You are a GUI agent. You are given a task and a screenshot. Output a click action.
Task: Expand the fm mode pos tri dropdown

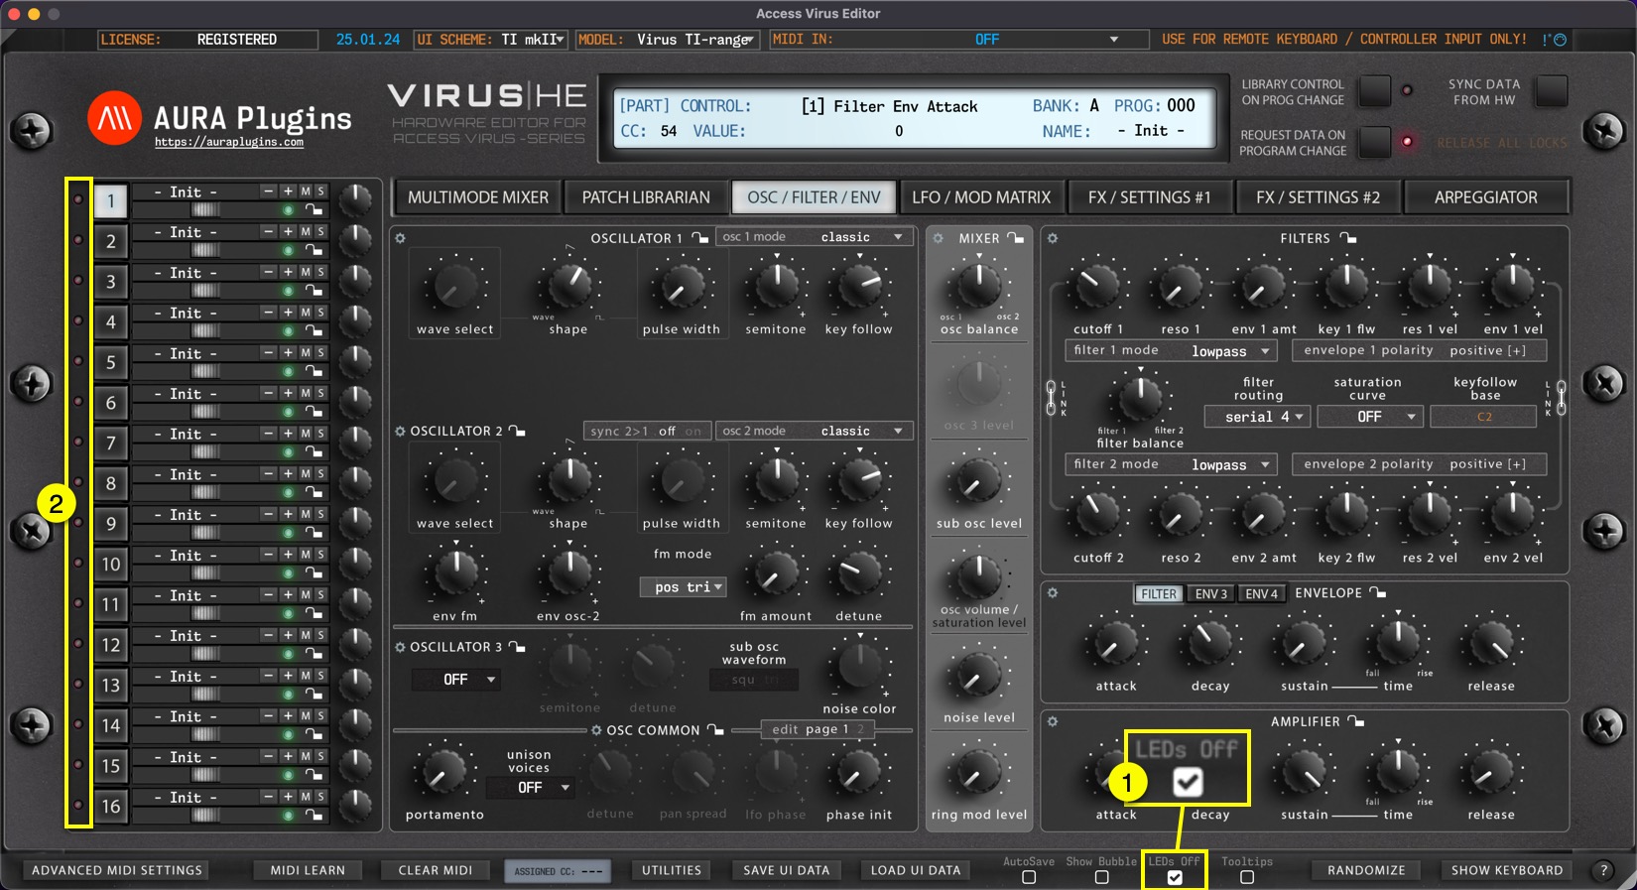point(684,587)
